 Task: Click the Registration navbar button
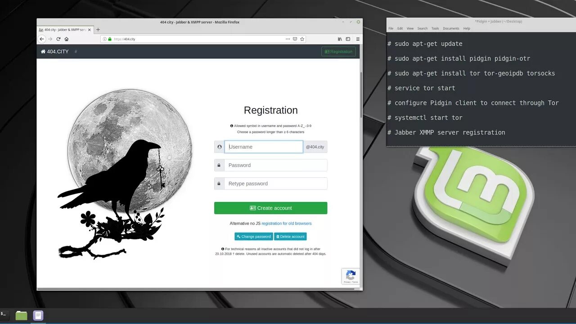click(x=338, y=51)
